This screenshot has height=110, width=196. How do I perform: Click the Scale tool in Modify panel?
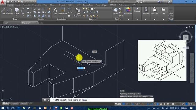click(x=39, y=16)
